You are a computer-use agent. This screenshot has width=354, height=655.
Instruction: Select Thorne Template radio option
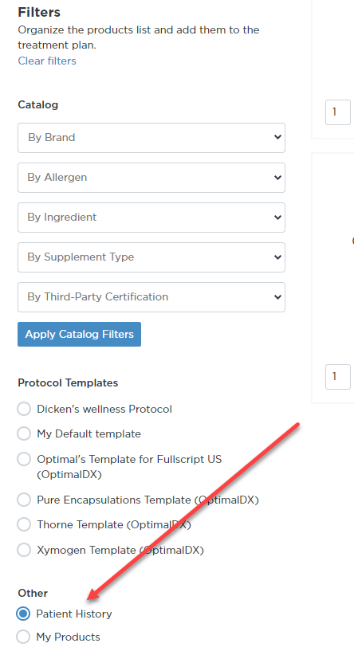point(24,524)
